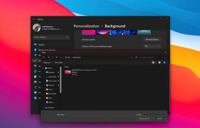Click the Arif Bacchus profile picture

pos(37,27)
